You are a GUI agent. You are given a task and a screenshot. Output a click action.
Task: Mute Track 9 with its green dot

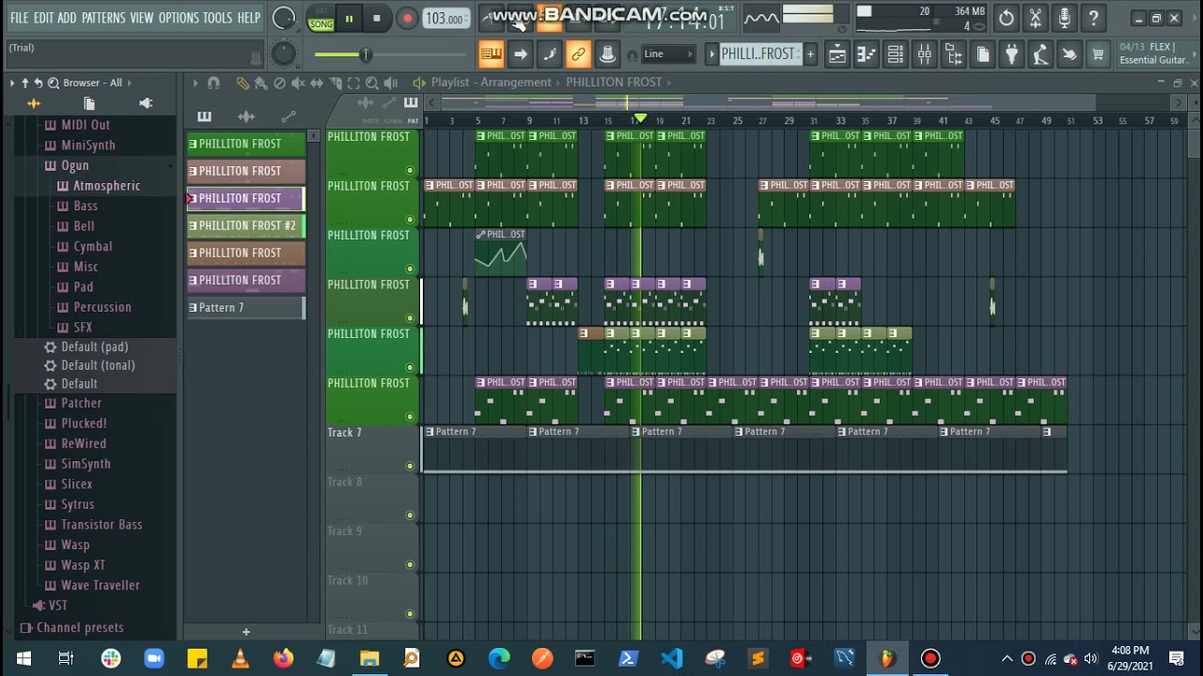coord(410,564)
